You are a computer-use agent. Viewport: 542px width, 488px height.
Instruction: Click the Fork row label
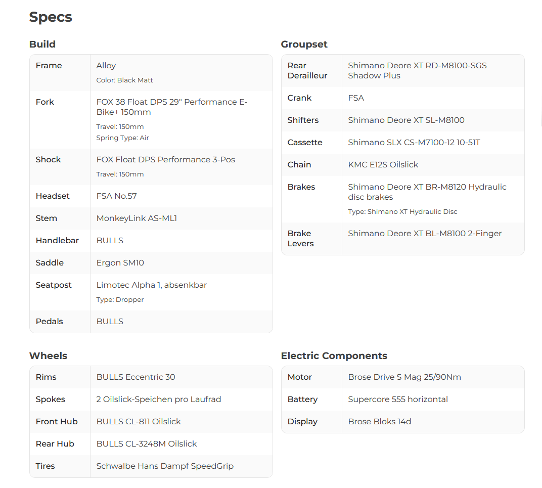(x=44, y=102)
